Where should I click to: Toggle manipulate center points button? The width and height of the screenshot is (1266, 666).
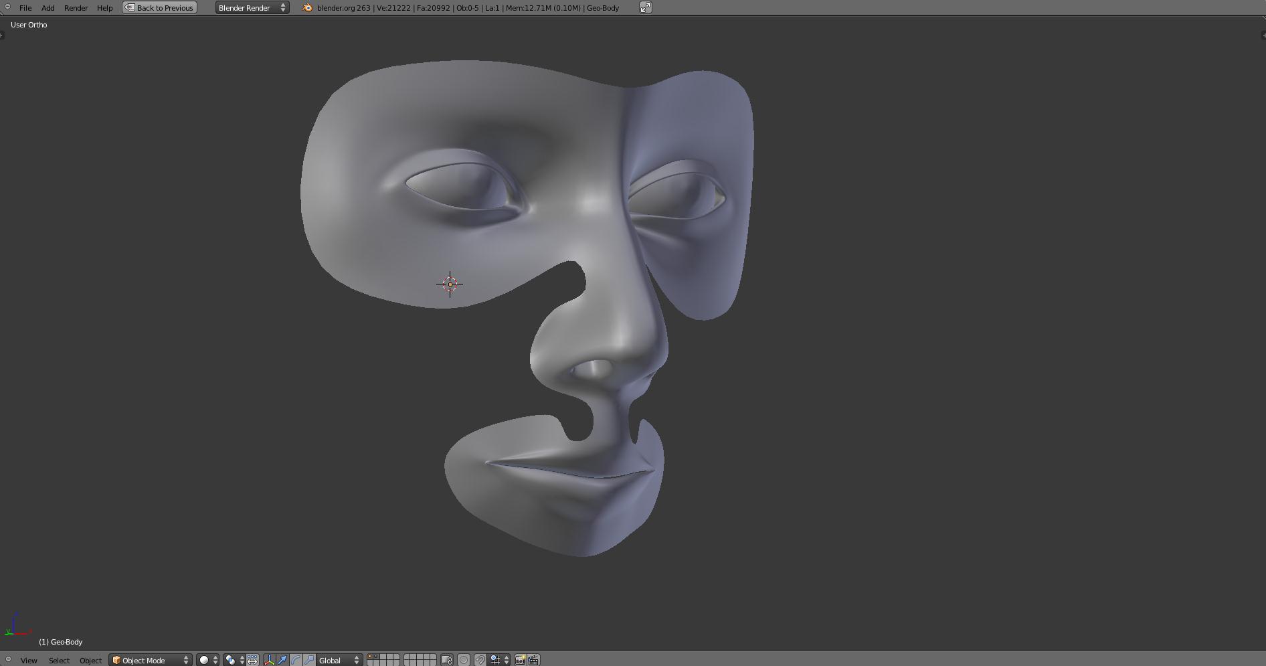[x=252, y=660]
